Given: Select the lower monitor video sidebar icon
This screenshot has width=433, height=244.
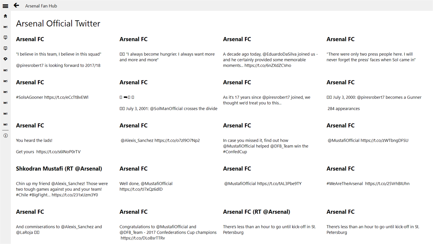Looking at the screenshot, I should pyautogui.click(x=5, y=48).
